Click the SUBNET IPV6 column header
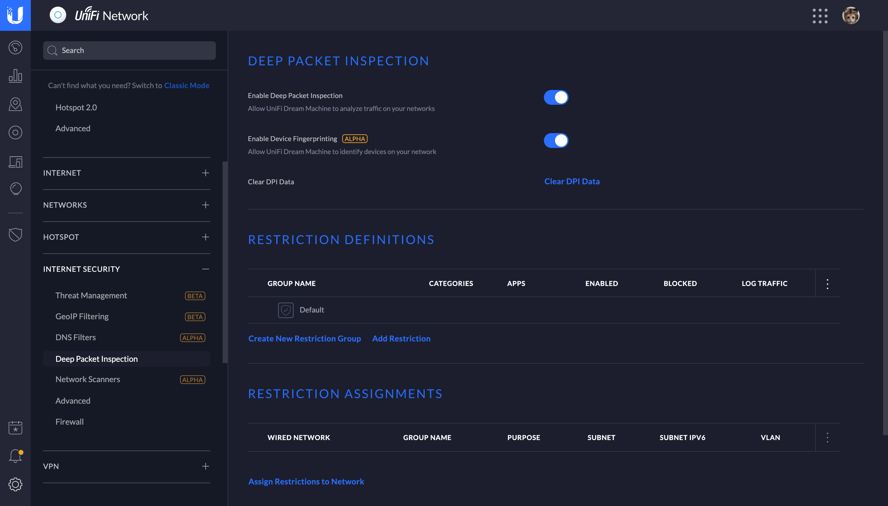888x506 pixels. tap(682, 438)
